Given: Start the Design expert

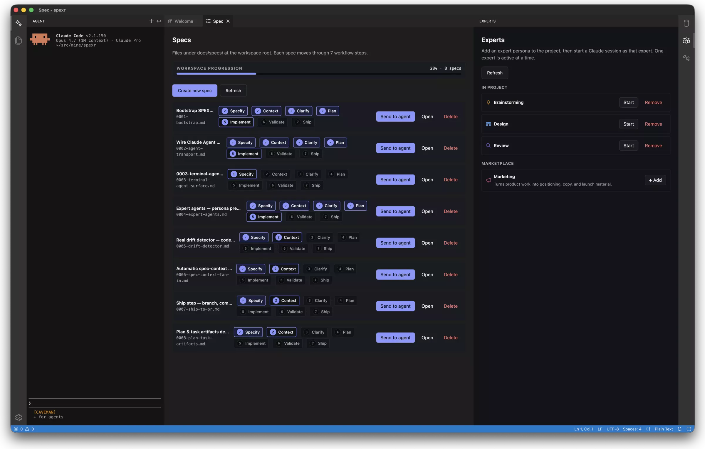Looking at the screenshot, I should [x=629, y=124].
